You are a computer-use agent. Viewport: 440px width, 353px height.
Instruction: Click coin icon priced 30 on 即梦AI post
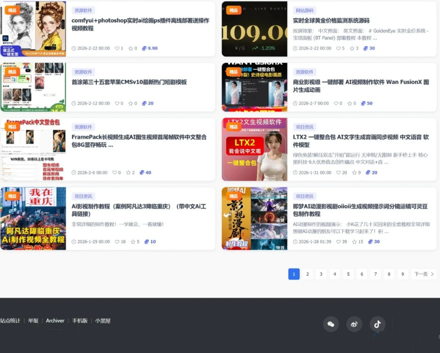(370, 241)
